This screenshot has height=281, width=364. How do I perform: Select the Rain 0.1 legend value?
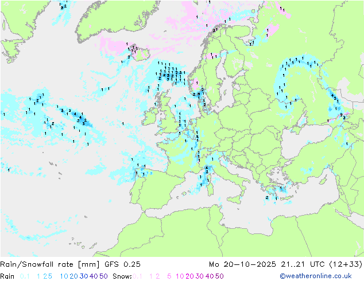coord(25,276)
